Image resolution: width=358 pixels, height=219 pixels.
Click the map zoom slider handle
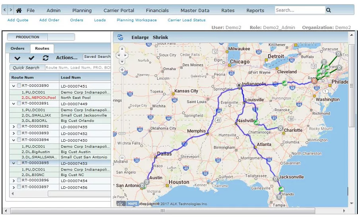coord(122,133)
